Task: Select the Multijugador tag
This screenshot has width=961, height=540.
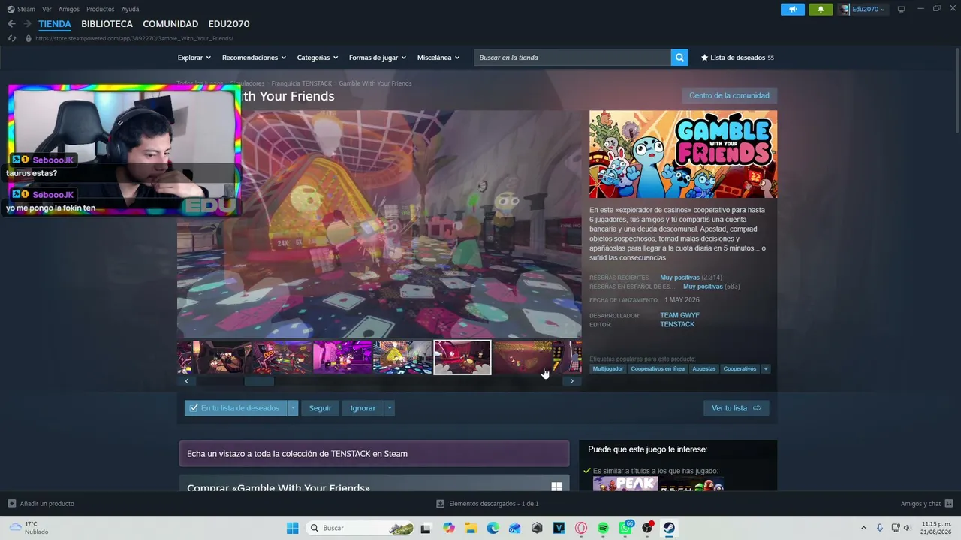Action: tap(608, 369)
